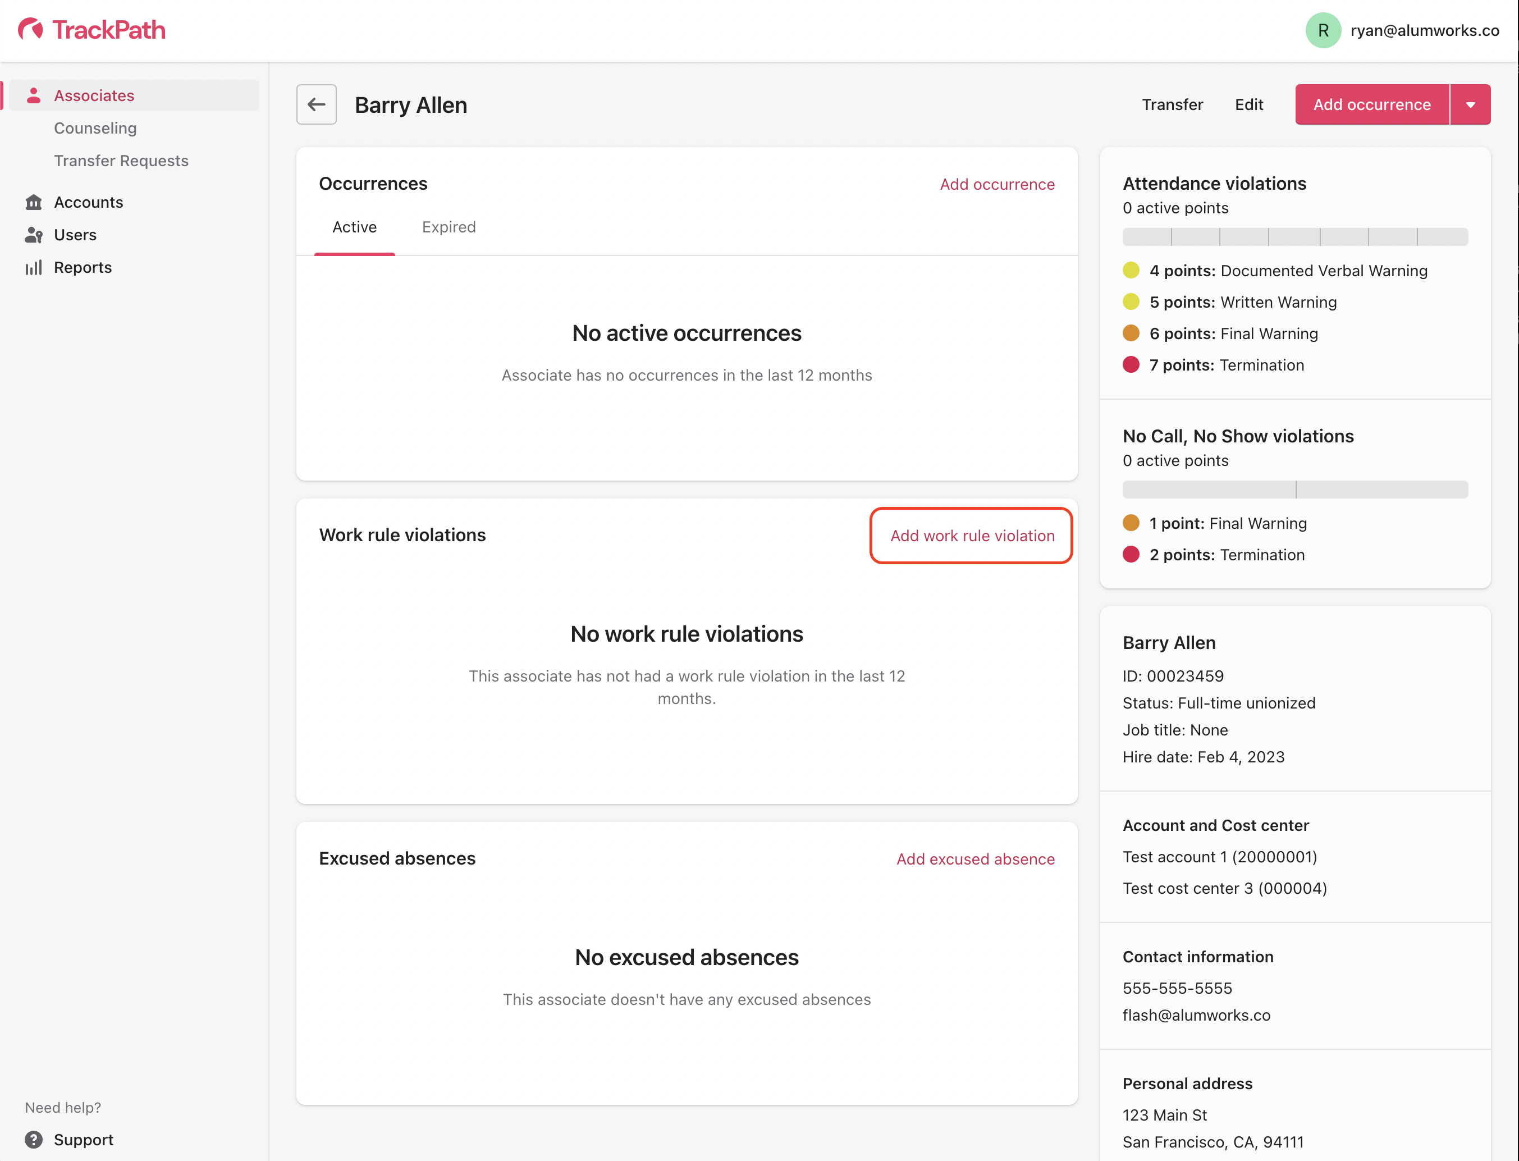
Task: Select the Active occurrences tab
Action: 355,227
